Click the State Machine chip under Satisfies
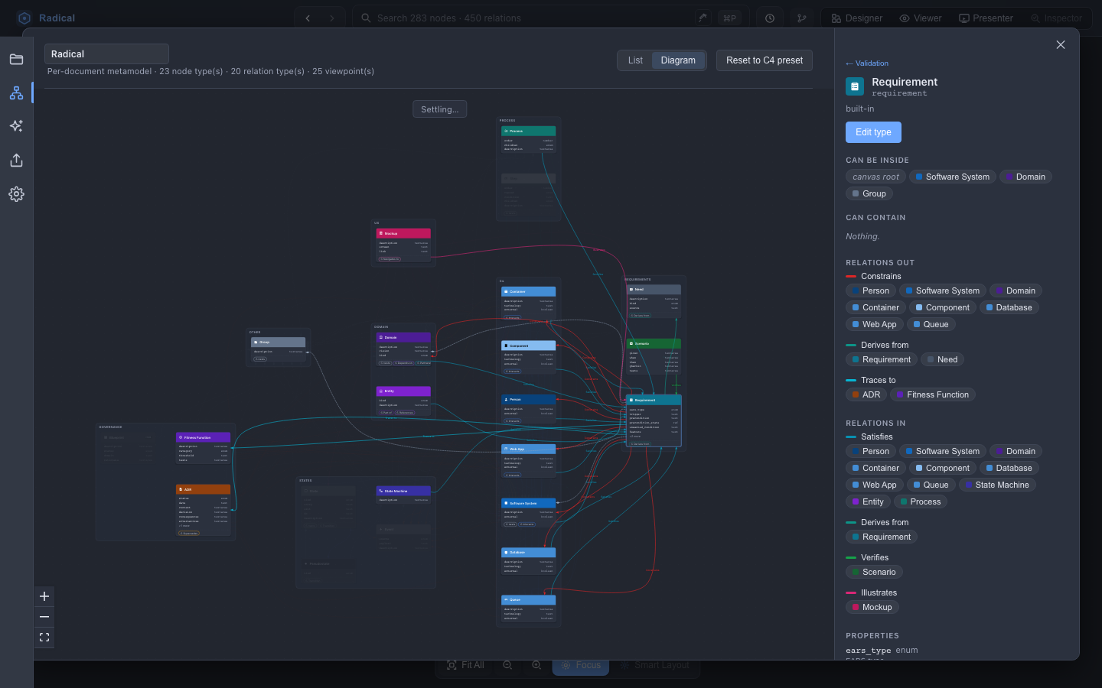 coord(997,485)
